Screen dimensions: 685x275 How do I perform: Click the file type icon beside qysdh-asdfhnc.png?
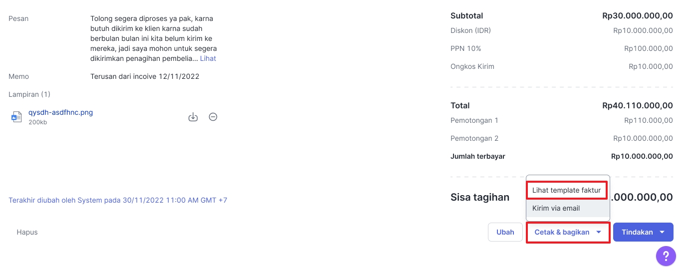17,117
